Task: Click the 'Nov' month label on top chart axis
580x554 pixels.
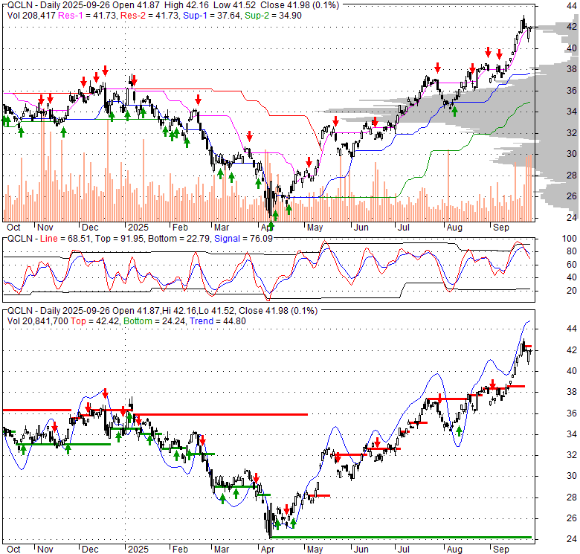Action: click(45, 228)
